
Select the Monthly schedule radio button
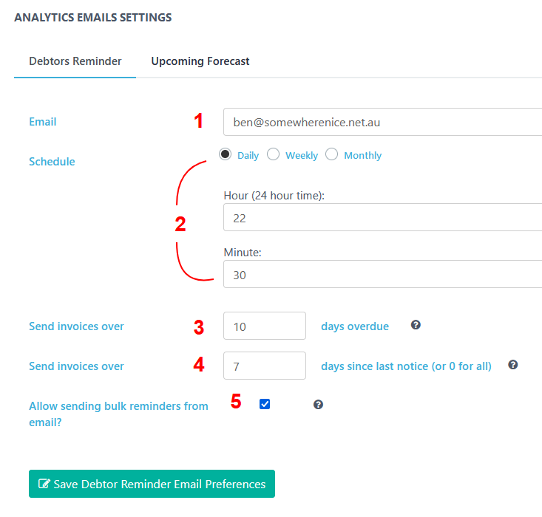point(331,154)
